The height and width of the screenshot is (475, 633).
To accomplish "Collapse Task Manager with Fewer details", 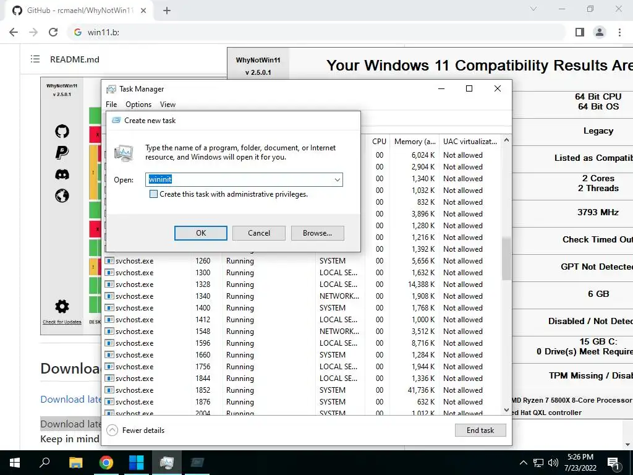I will 135,430.
